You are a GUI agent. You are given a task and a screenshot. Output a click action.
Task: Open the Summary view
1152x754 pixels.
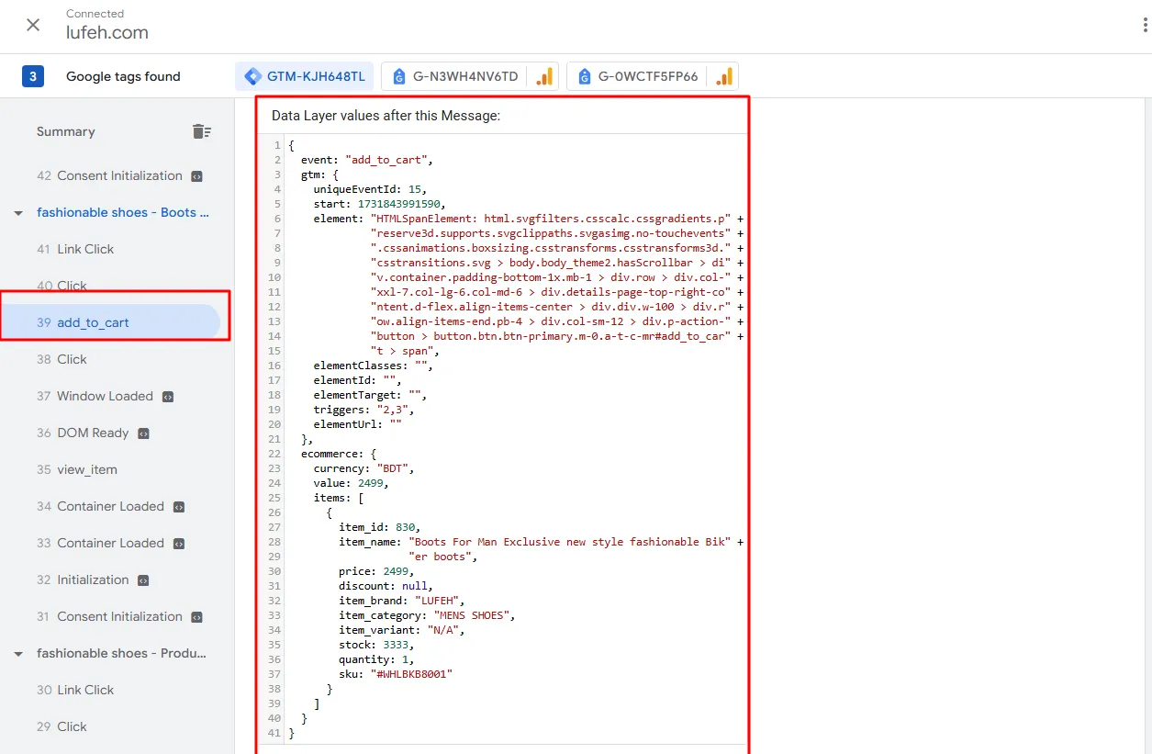tap(66, 131)
